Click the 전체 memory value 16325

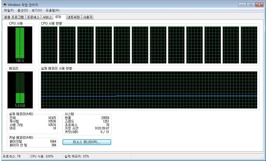click(x=52, y=118)
